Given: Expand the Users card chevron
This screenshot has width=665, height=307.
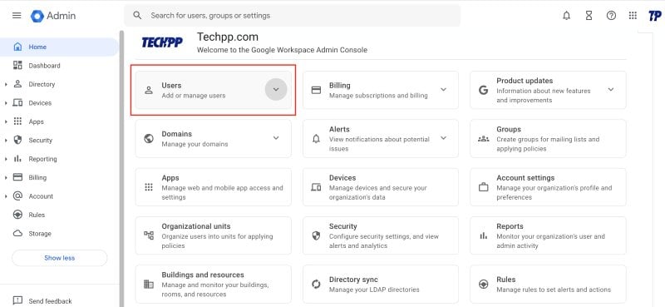Looking at the screenshot, I should pos(276,90).
